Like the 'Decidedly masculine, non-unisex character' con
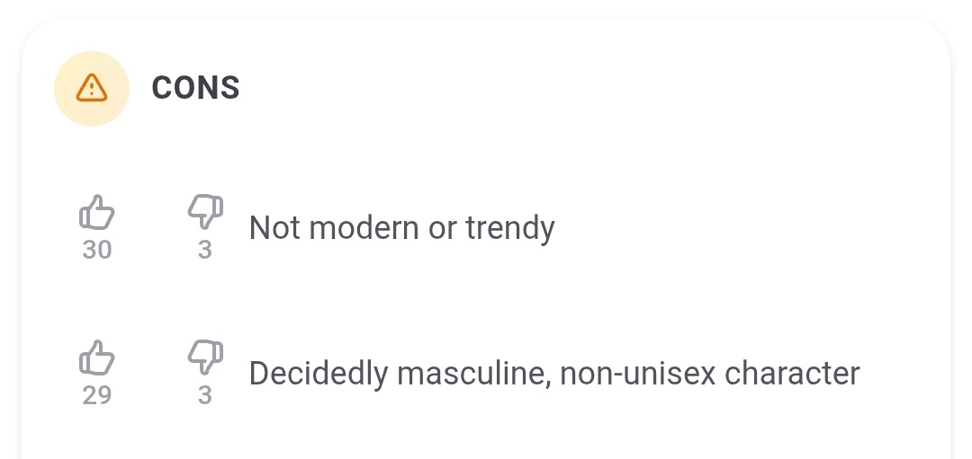Image resolution: width=972 pixels, height=459 pixels. (x=97, y=357)
